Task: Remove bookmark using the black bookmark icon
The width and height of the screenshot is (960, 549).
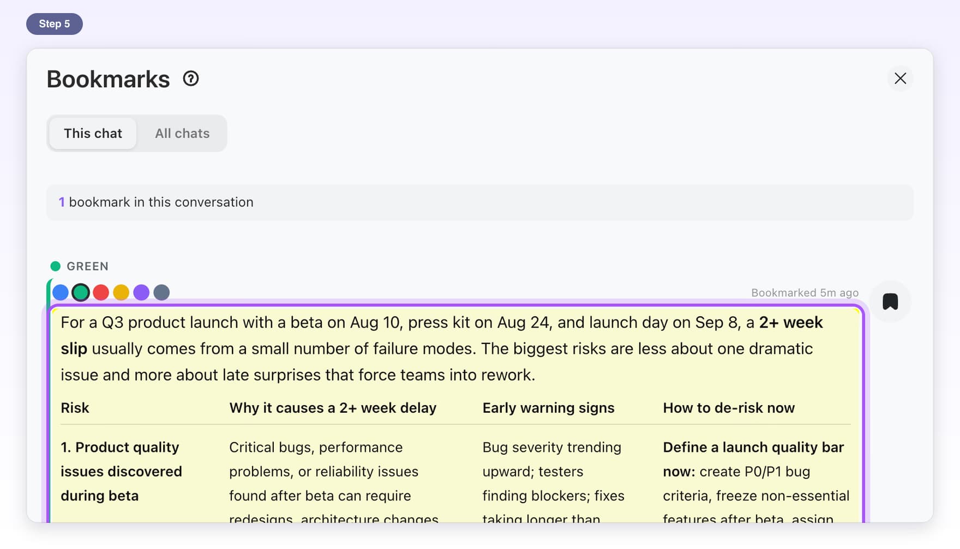Action: click(x=890, y=301)
